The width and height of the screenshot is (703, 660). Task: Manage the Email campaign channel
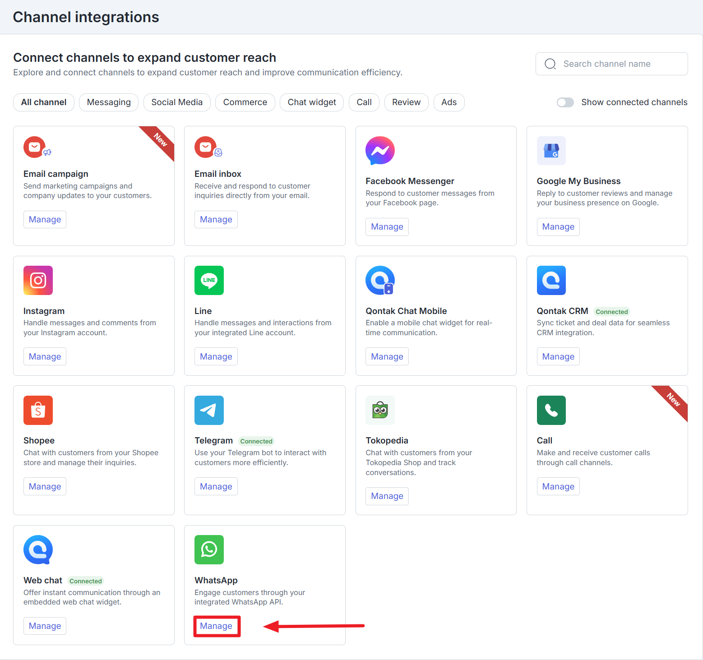coord(45,220)
